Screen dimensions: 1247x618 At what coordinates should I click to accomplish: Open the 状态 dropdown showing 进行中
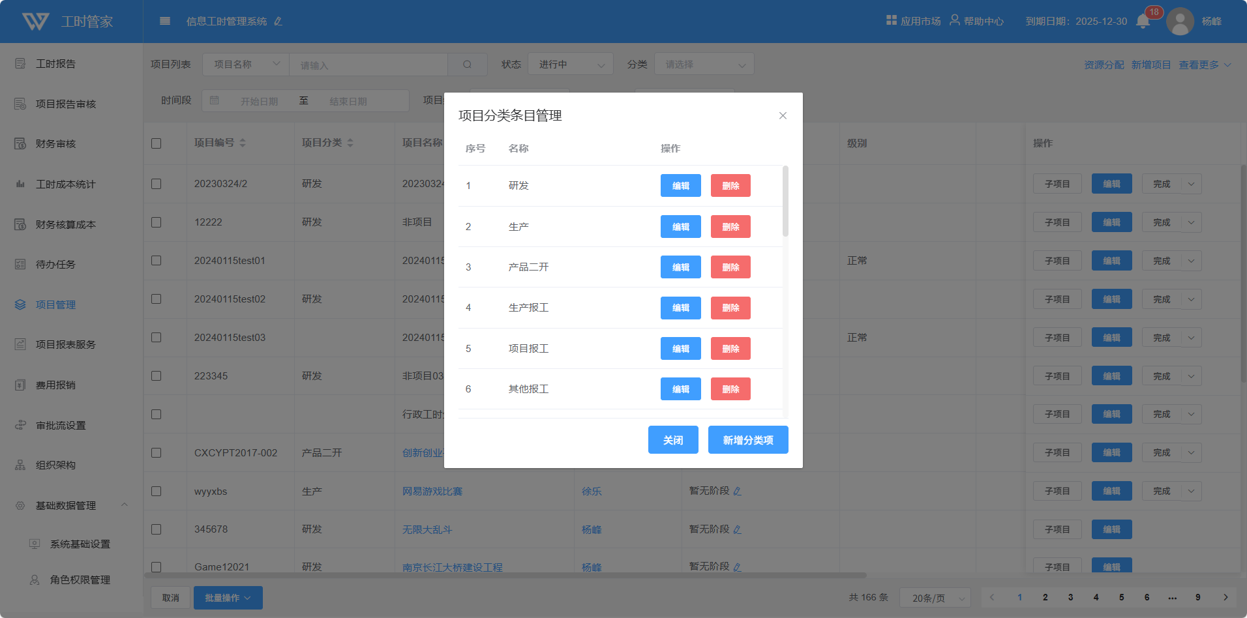(571, 65)
